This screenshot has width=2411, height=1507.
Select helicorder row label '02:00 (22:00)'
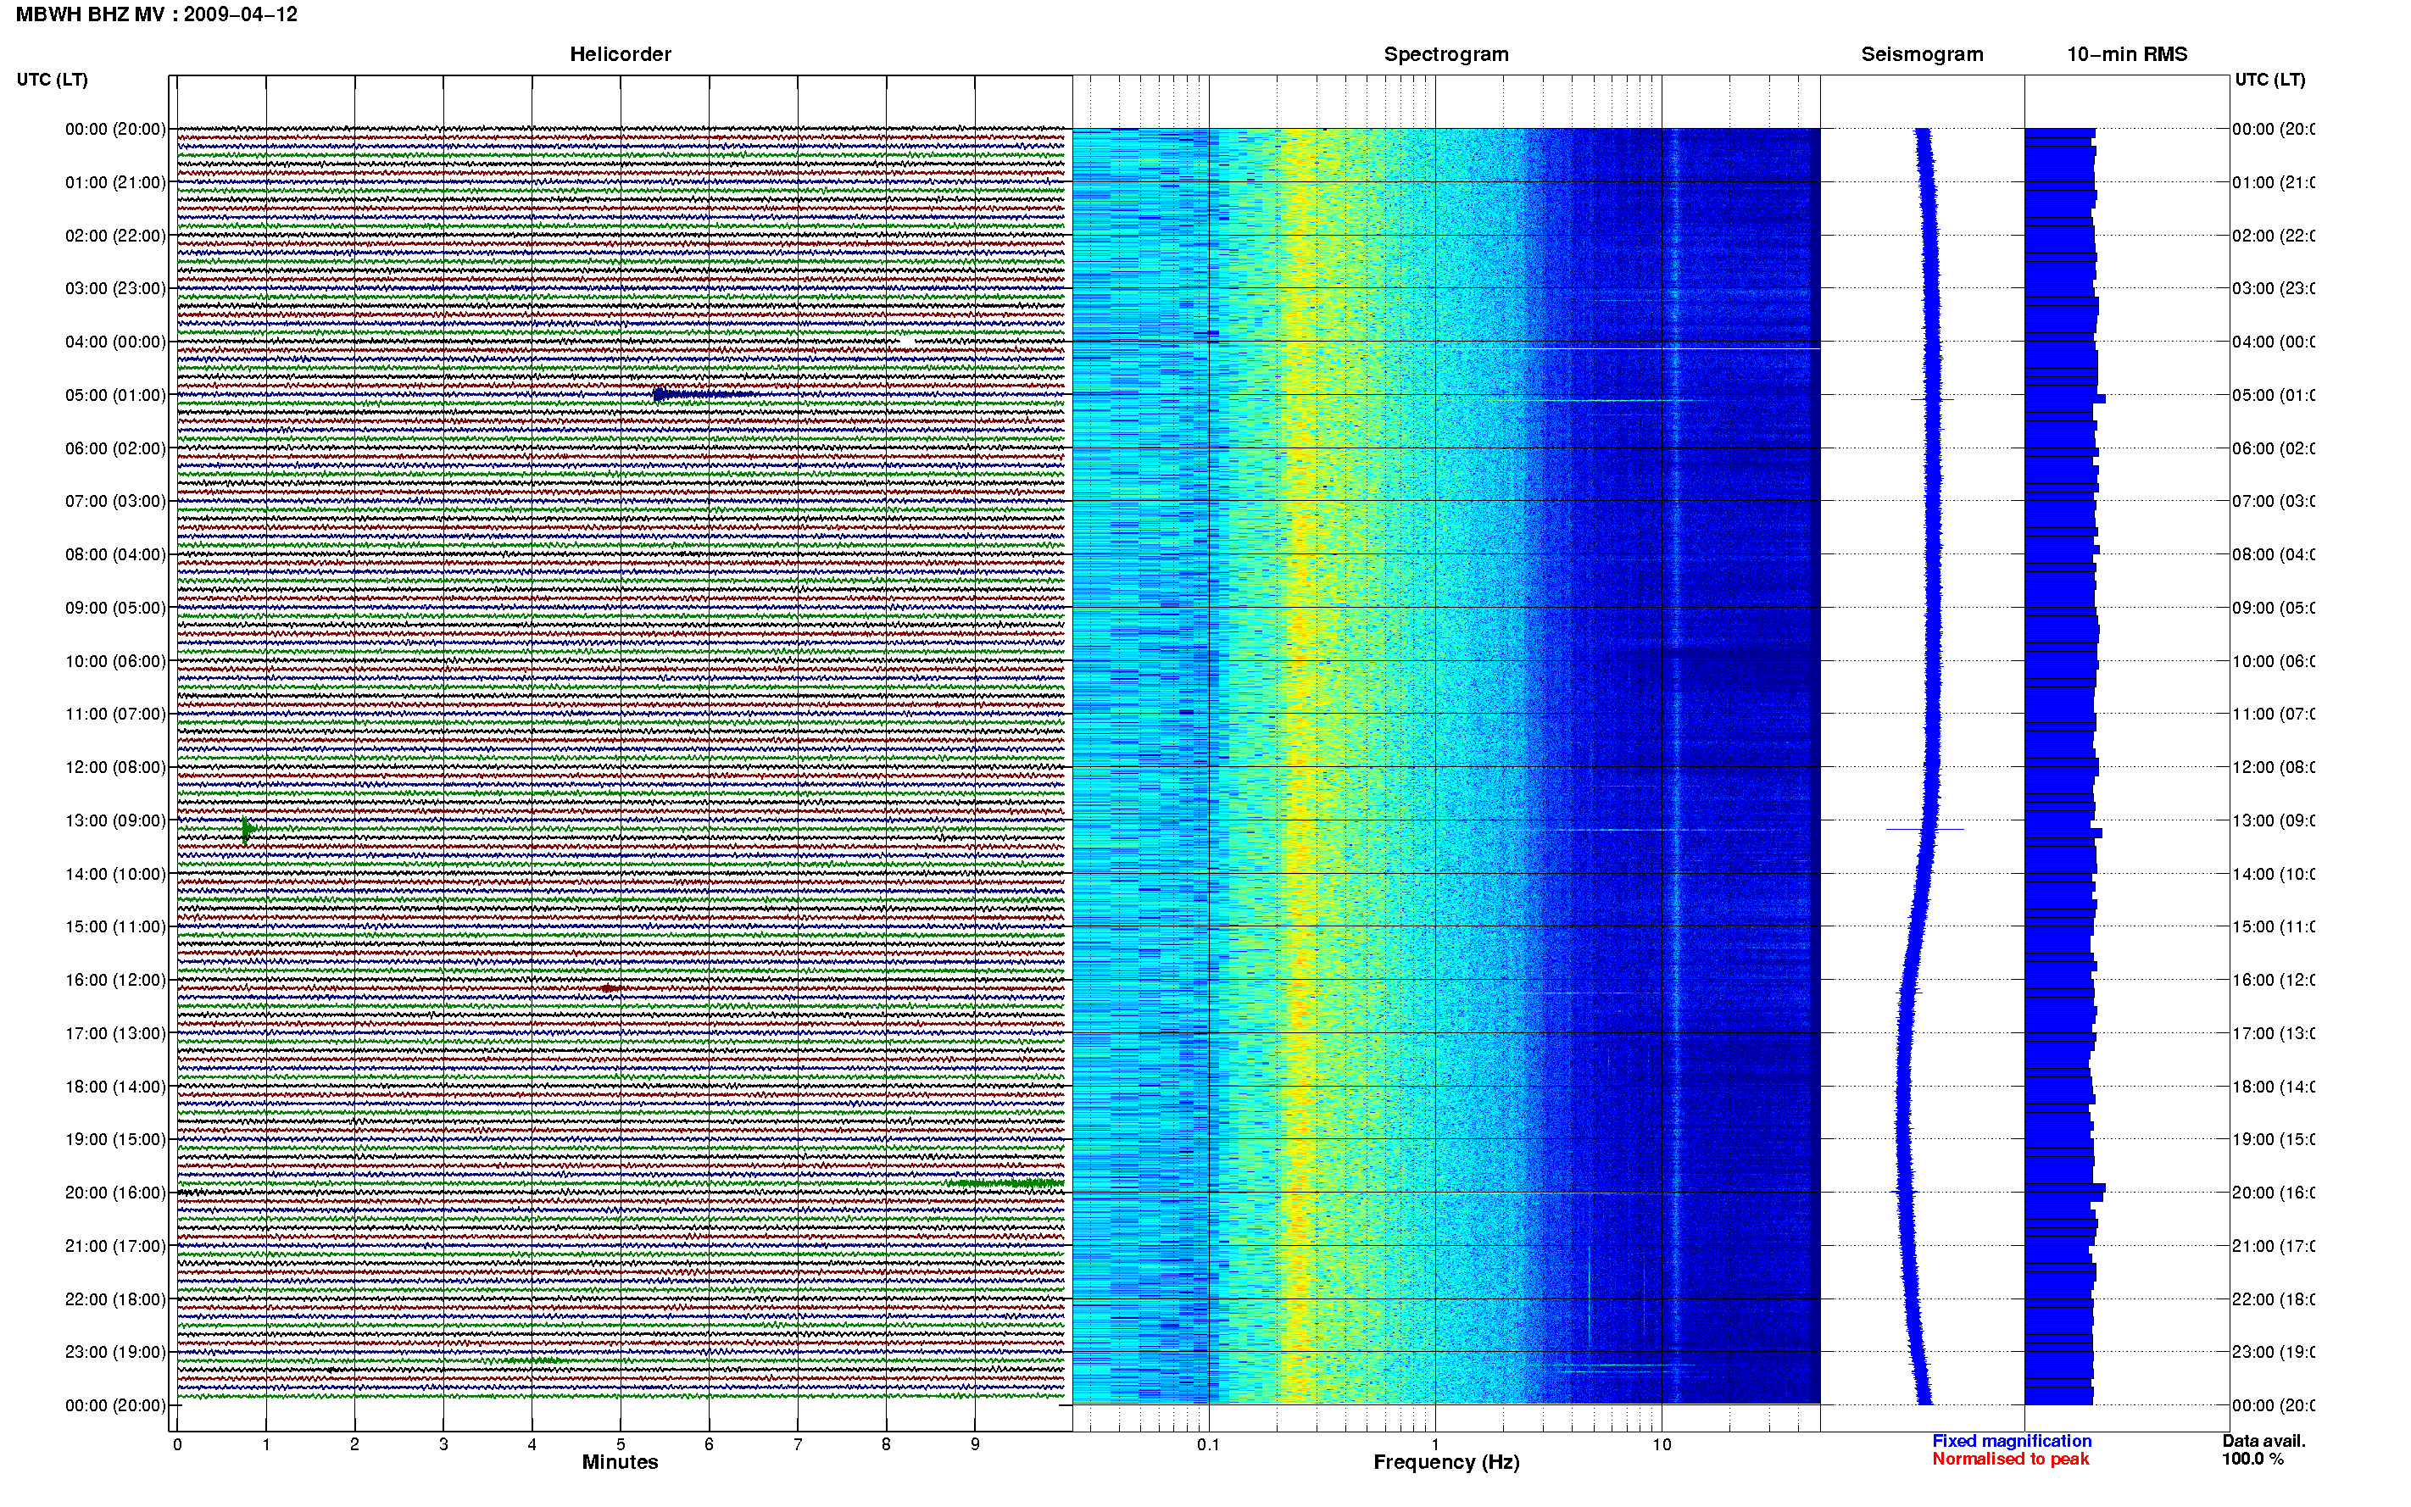(115, 236)
